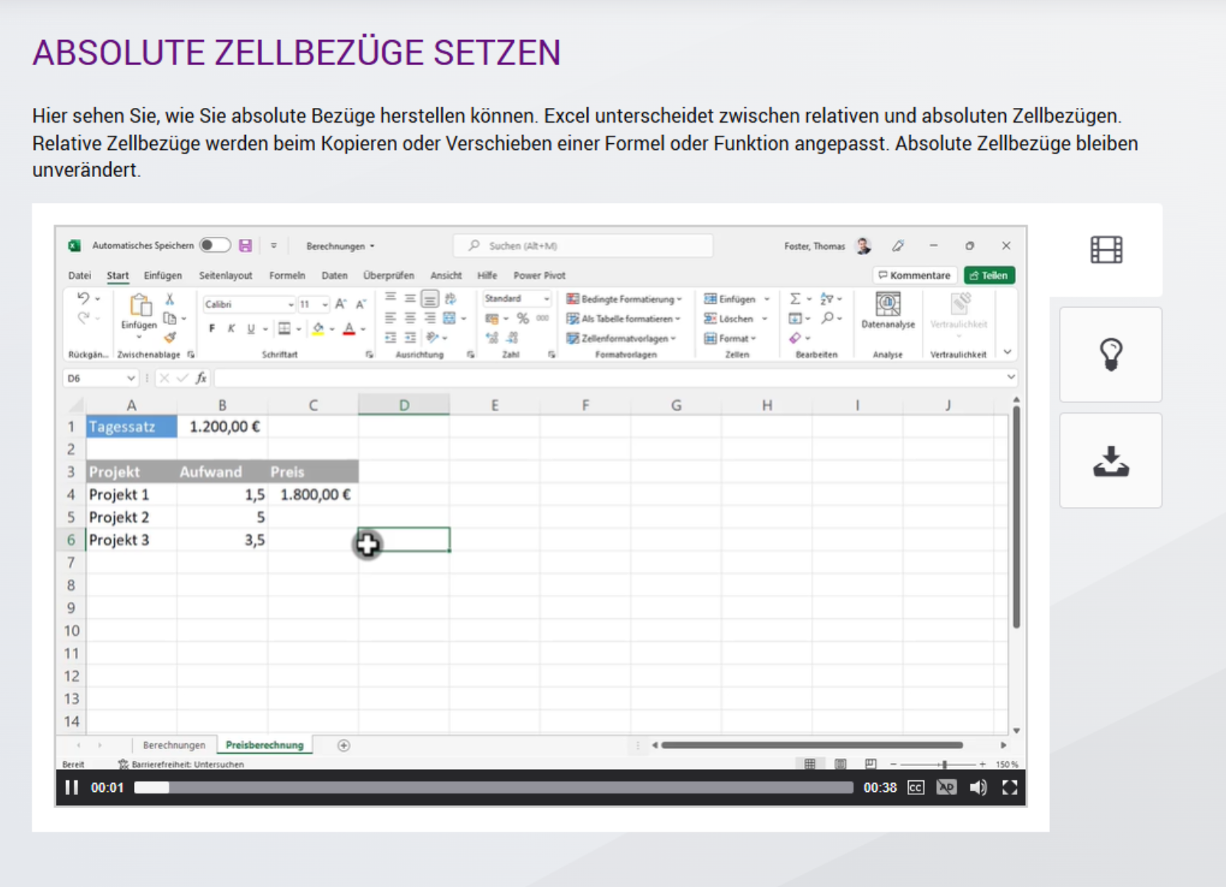The image size is (1226, 887).
Task: Open the font name Calibri dropdown
Action: coord(290,305)
